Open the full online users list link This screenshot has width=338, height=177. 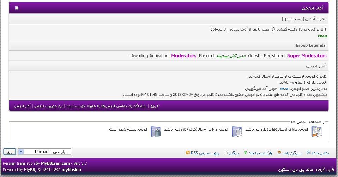click(x=293, y=19)
